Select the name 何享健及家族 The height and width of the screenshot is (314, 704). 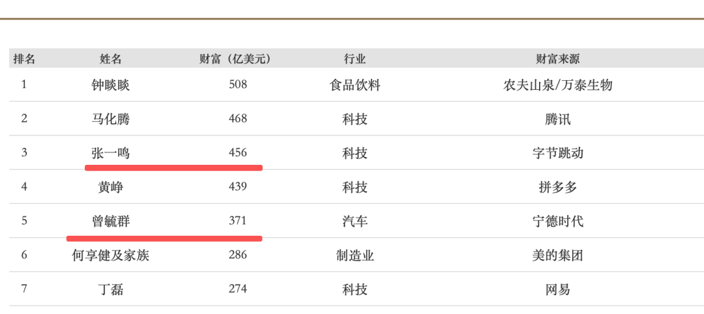pos(111,255)
